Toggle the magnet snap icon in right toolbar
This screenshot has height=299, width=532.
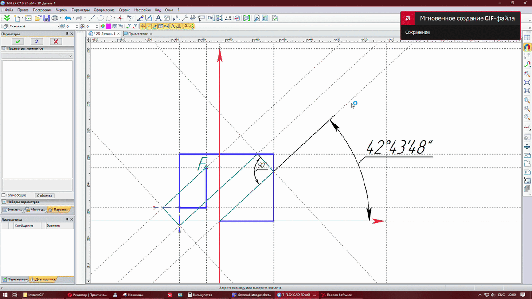(527, 47)
